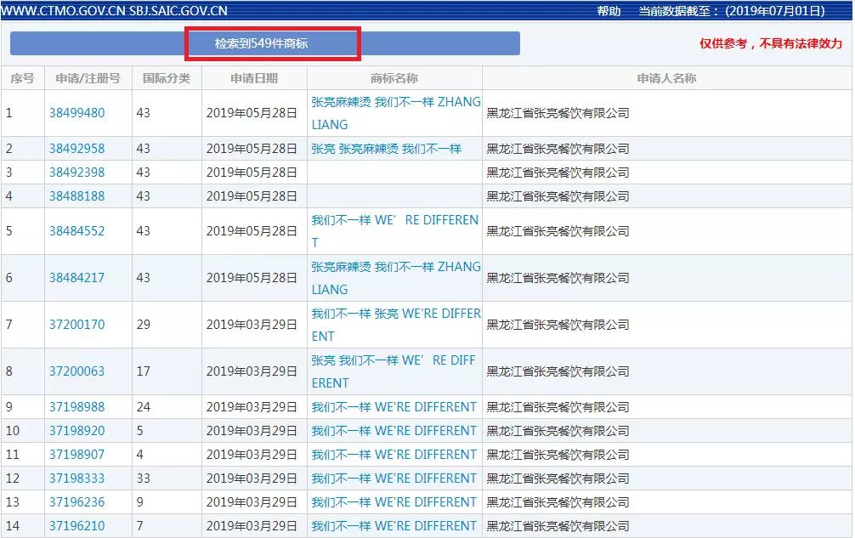Image resolution: width=855 pixels, height=538 pixels.
Task: Open trademark name in row 10
Action: click(x=394, y=431)
